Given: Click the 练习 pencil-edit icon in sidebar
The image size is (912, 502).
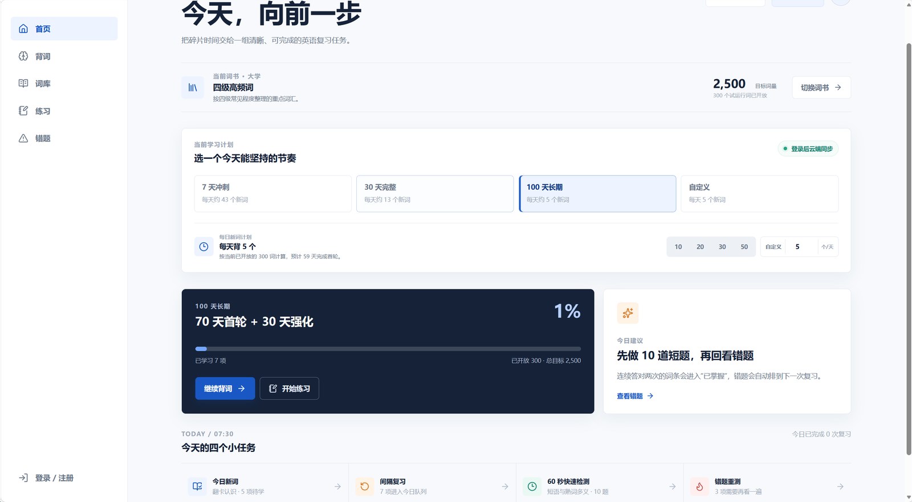Looking at the screenshot, I should (x=23, y=111).
